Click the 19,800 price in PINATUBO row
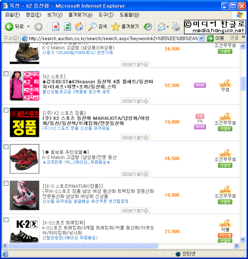 tap(172, 195)
